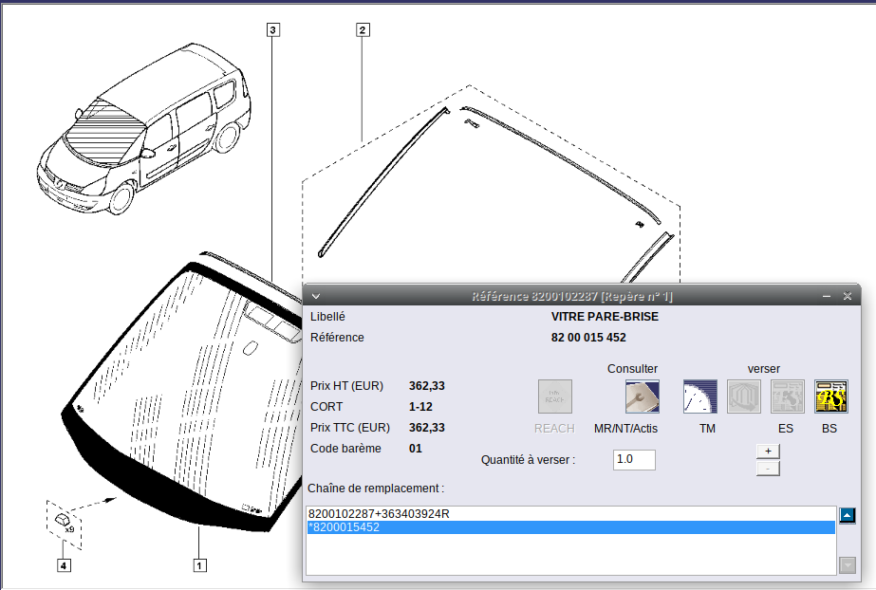Open the dialog title bar dropdown arrow
876x590 pixels.
pos(316,297)
